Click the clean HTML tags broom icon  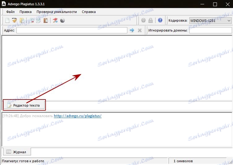coord(15,20)
